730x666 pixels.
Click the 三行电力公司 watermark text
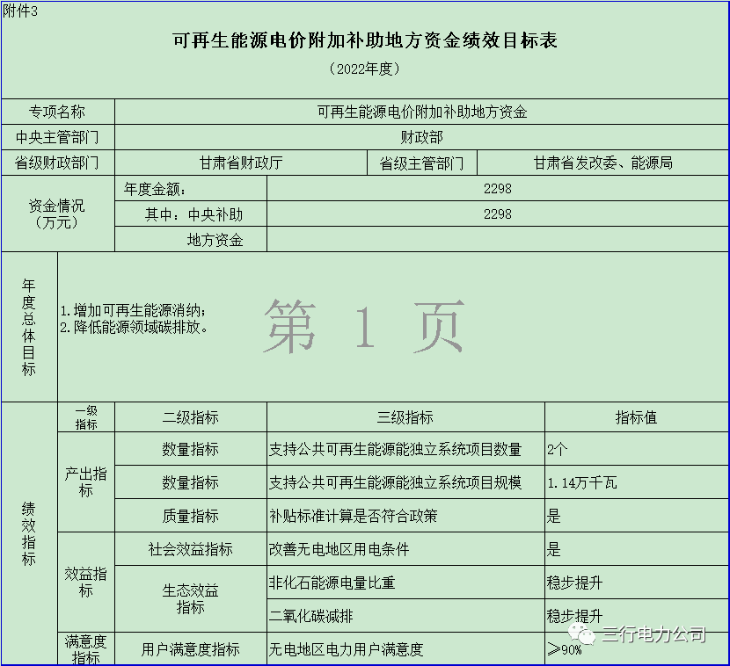653,633
